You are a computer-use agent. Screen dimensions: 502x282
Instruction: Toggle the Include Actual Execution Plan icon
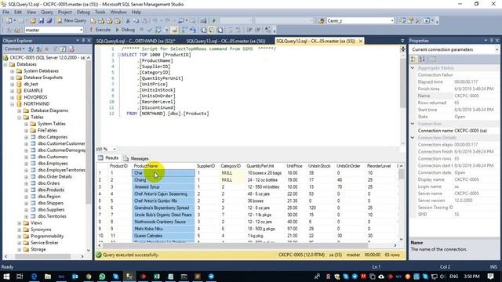click(185, 30)
